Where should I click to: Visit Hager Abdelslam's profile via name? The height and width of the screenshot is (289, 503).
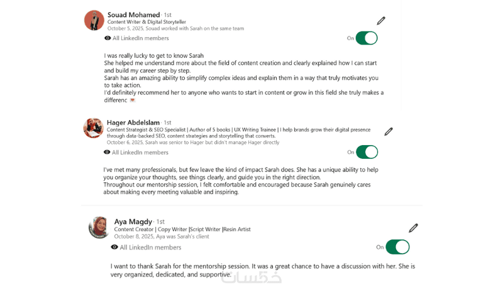click(133, 123)
